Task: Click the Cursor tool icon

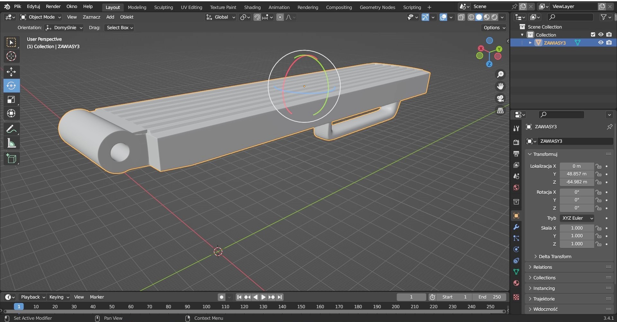Action: (11, 56)
